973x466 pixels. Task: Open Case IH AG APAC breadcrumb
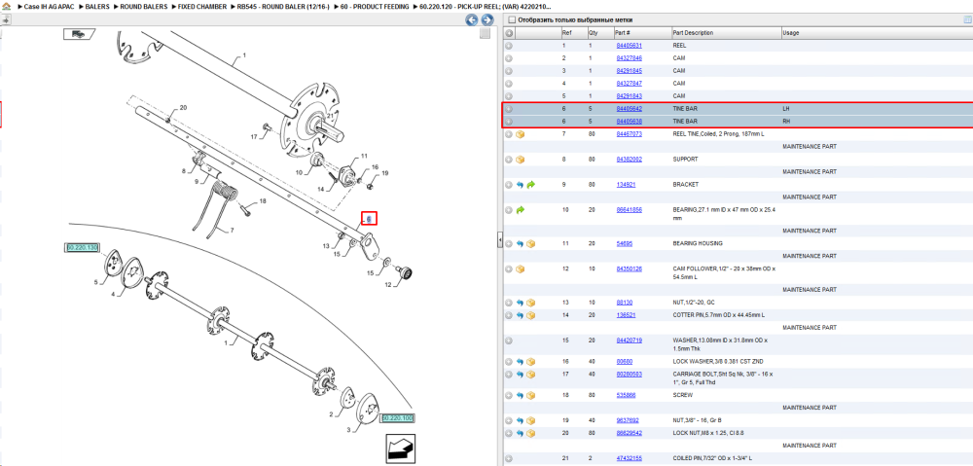point(49,6)
